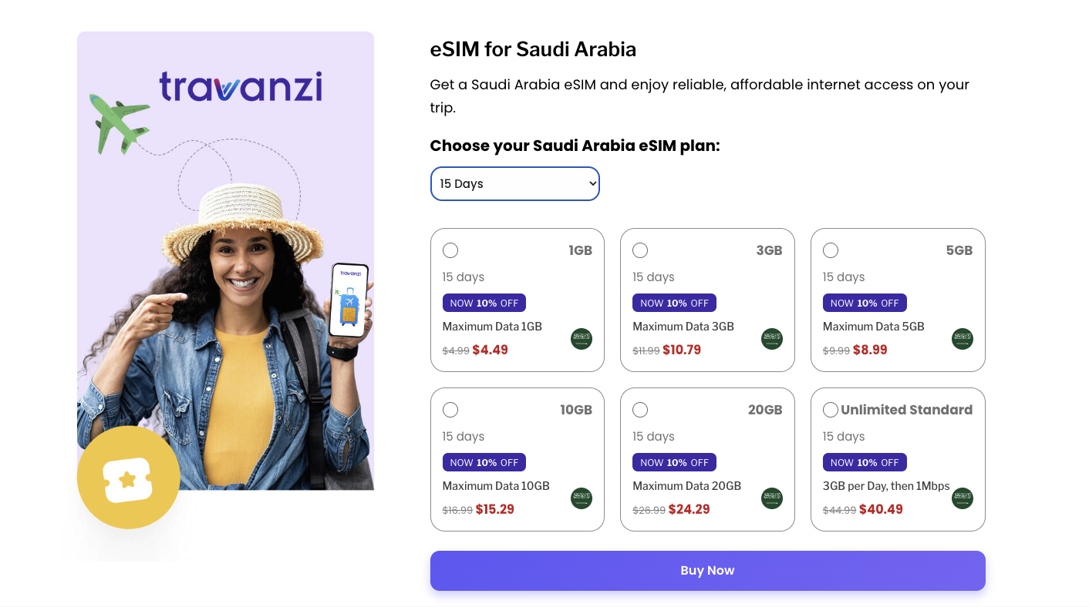The height and width of the screenshot is (607, 1089).
Task: Click the Saudi flag icon on 1GB plan
Action: tap(582, 339)
